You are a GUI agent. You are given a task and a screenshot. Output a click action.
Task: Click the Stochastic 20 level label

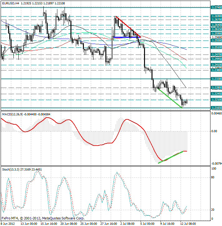click(x=213, y=209)
